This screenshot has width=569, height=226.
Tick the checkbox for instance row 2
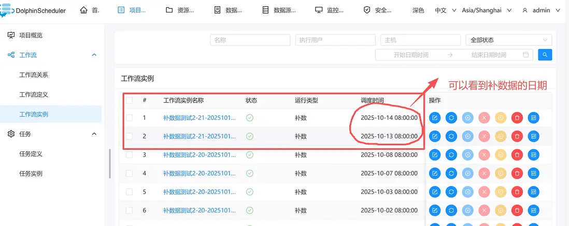click(x=129, y=136)
